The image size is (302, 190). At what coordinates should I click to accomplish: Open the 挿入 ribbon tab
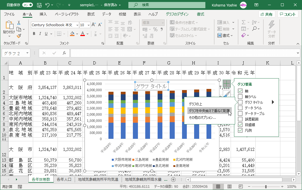coord(43,14)
